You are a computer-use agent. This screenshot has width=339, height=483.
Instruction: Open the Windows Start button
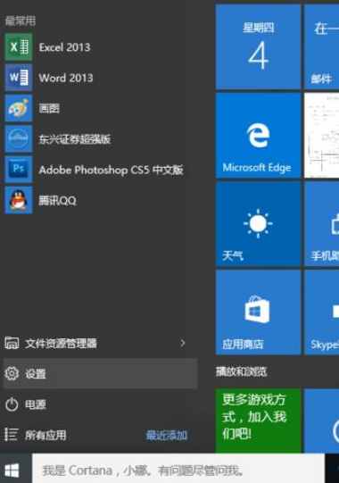[x=12, y=471]
